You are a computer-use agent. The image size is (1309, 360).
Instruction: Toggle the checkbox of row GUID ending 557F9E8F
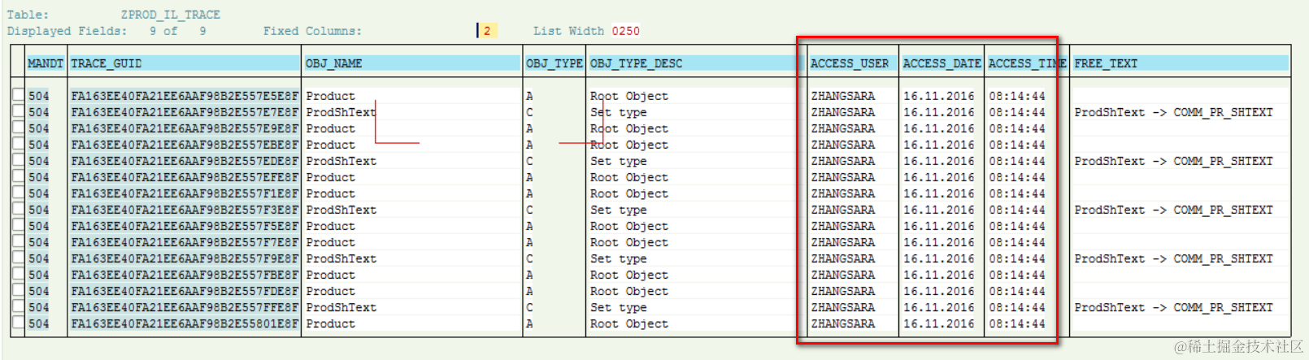18,258
